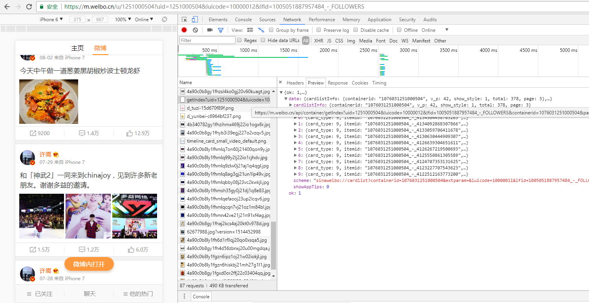Image resolution: width=589 pixels, height=303 pixels.
Task: Toggle device toolbar icon in DevTools
Action: (x=195, y=20)
